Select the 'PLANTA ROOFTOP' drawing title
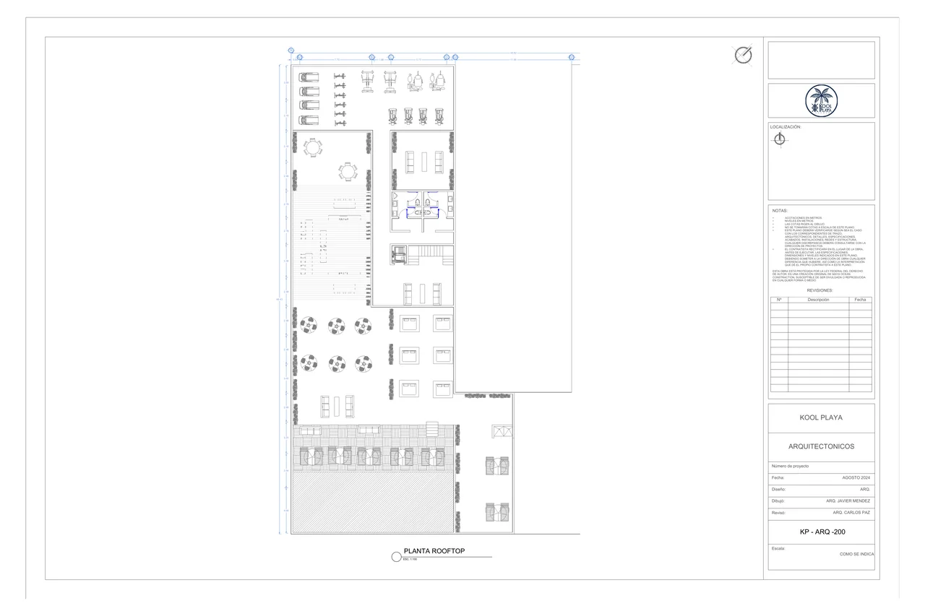This screenshot has width=925, height=616. pos(434,552)
